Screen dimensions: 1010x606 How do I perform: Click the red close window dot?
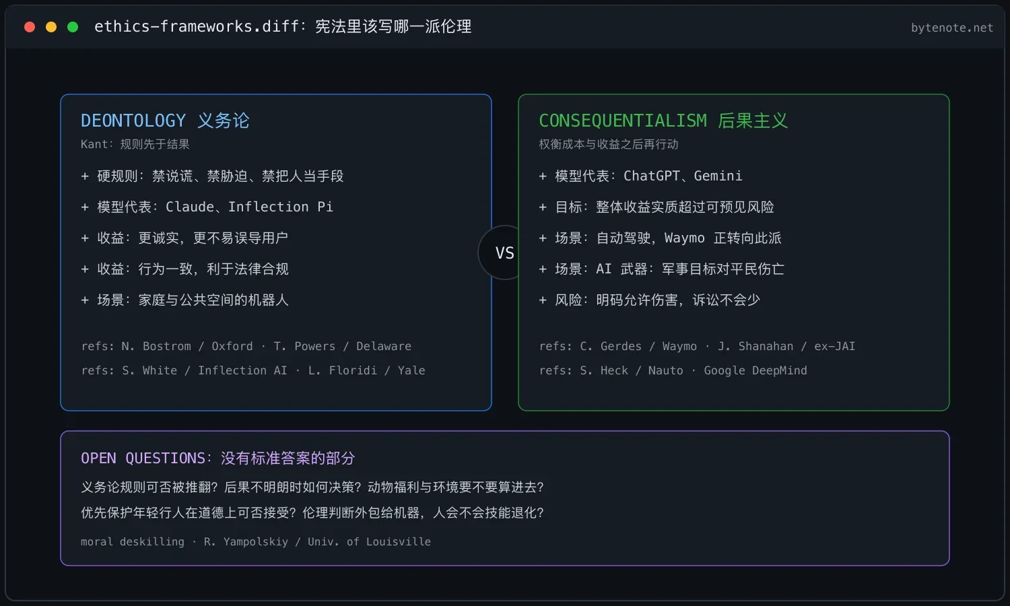30,27
